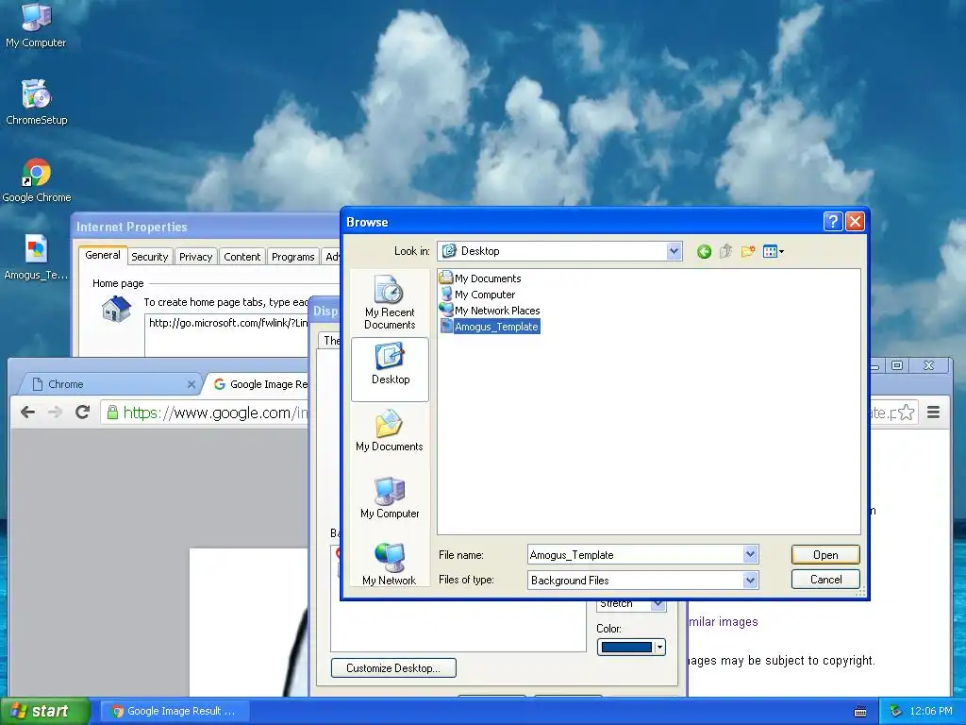Click the home page URL field in Internet Properties
This screenshot has width=966, height=725.
pyautogui.click(x=228, y=335)
